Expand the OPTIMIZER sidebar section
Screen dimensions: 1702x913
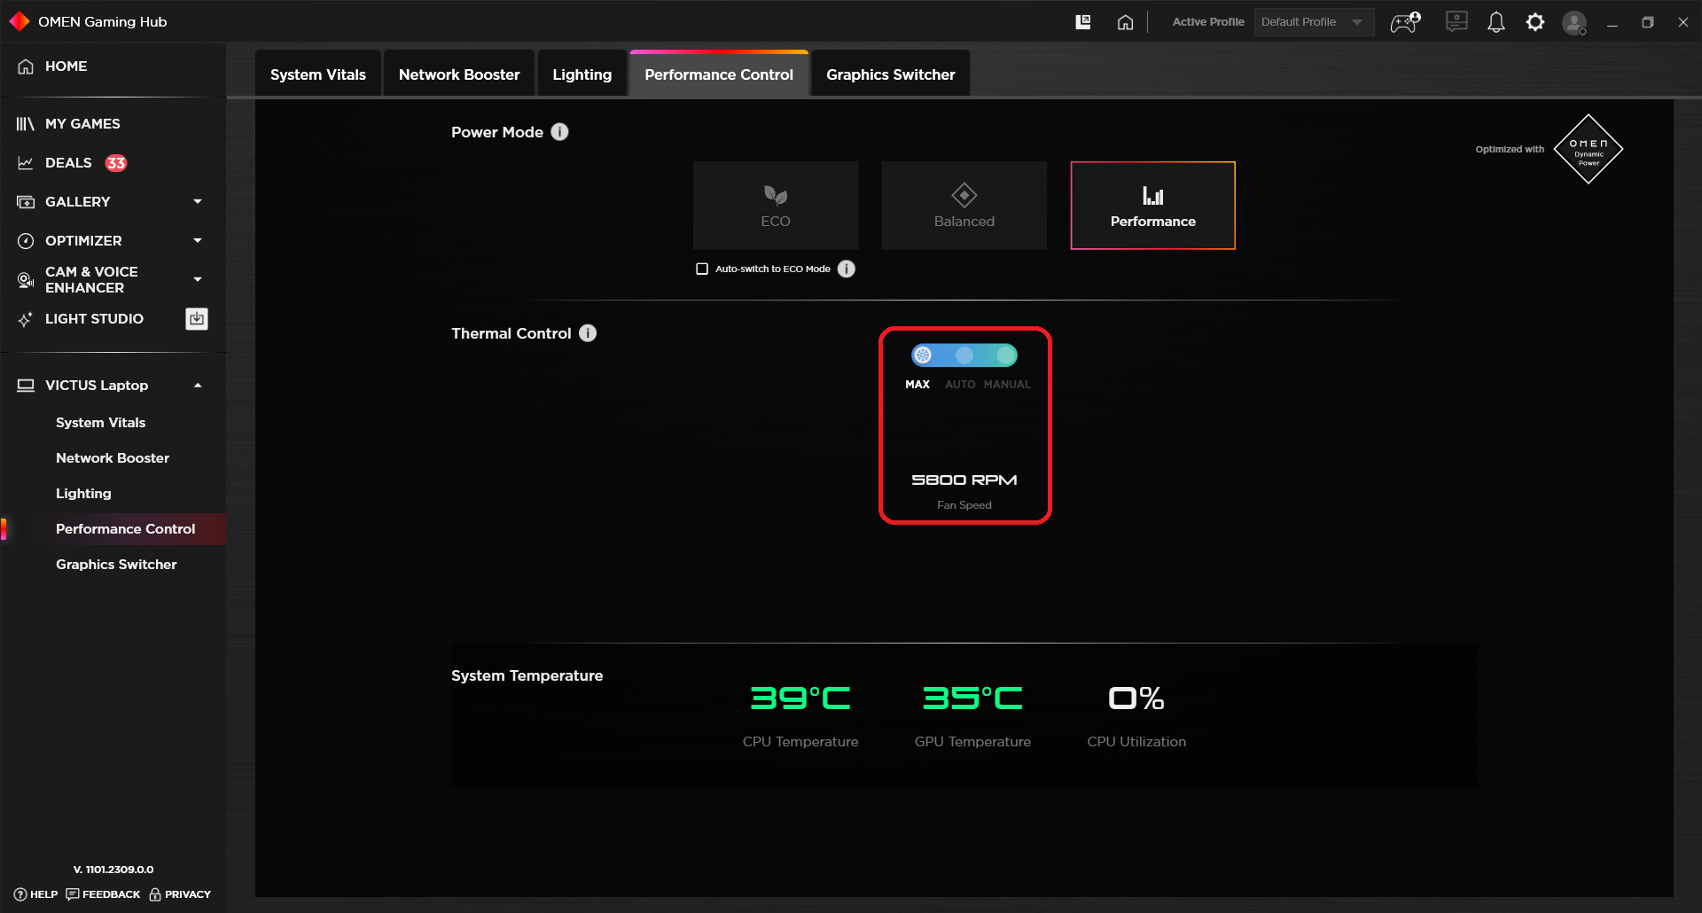(x=197, y=240)
